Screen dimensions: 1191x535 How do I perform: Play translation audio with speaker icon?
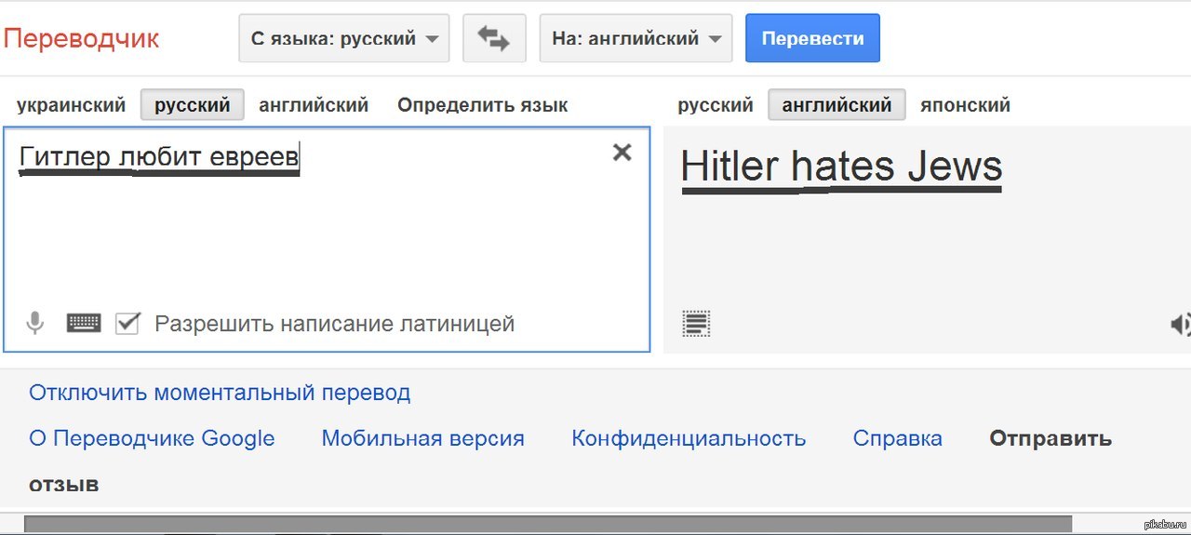click(x=1180, y=324)
